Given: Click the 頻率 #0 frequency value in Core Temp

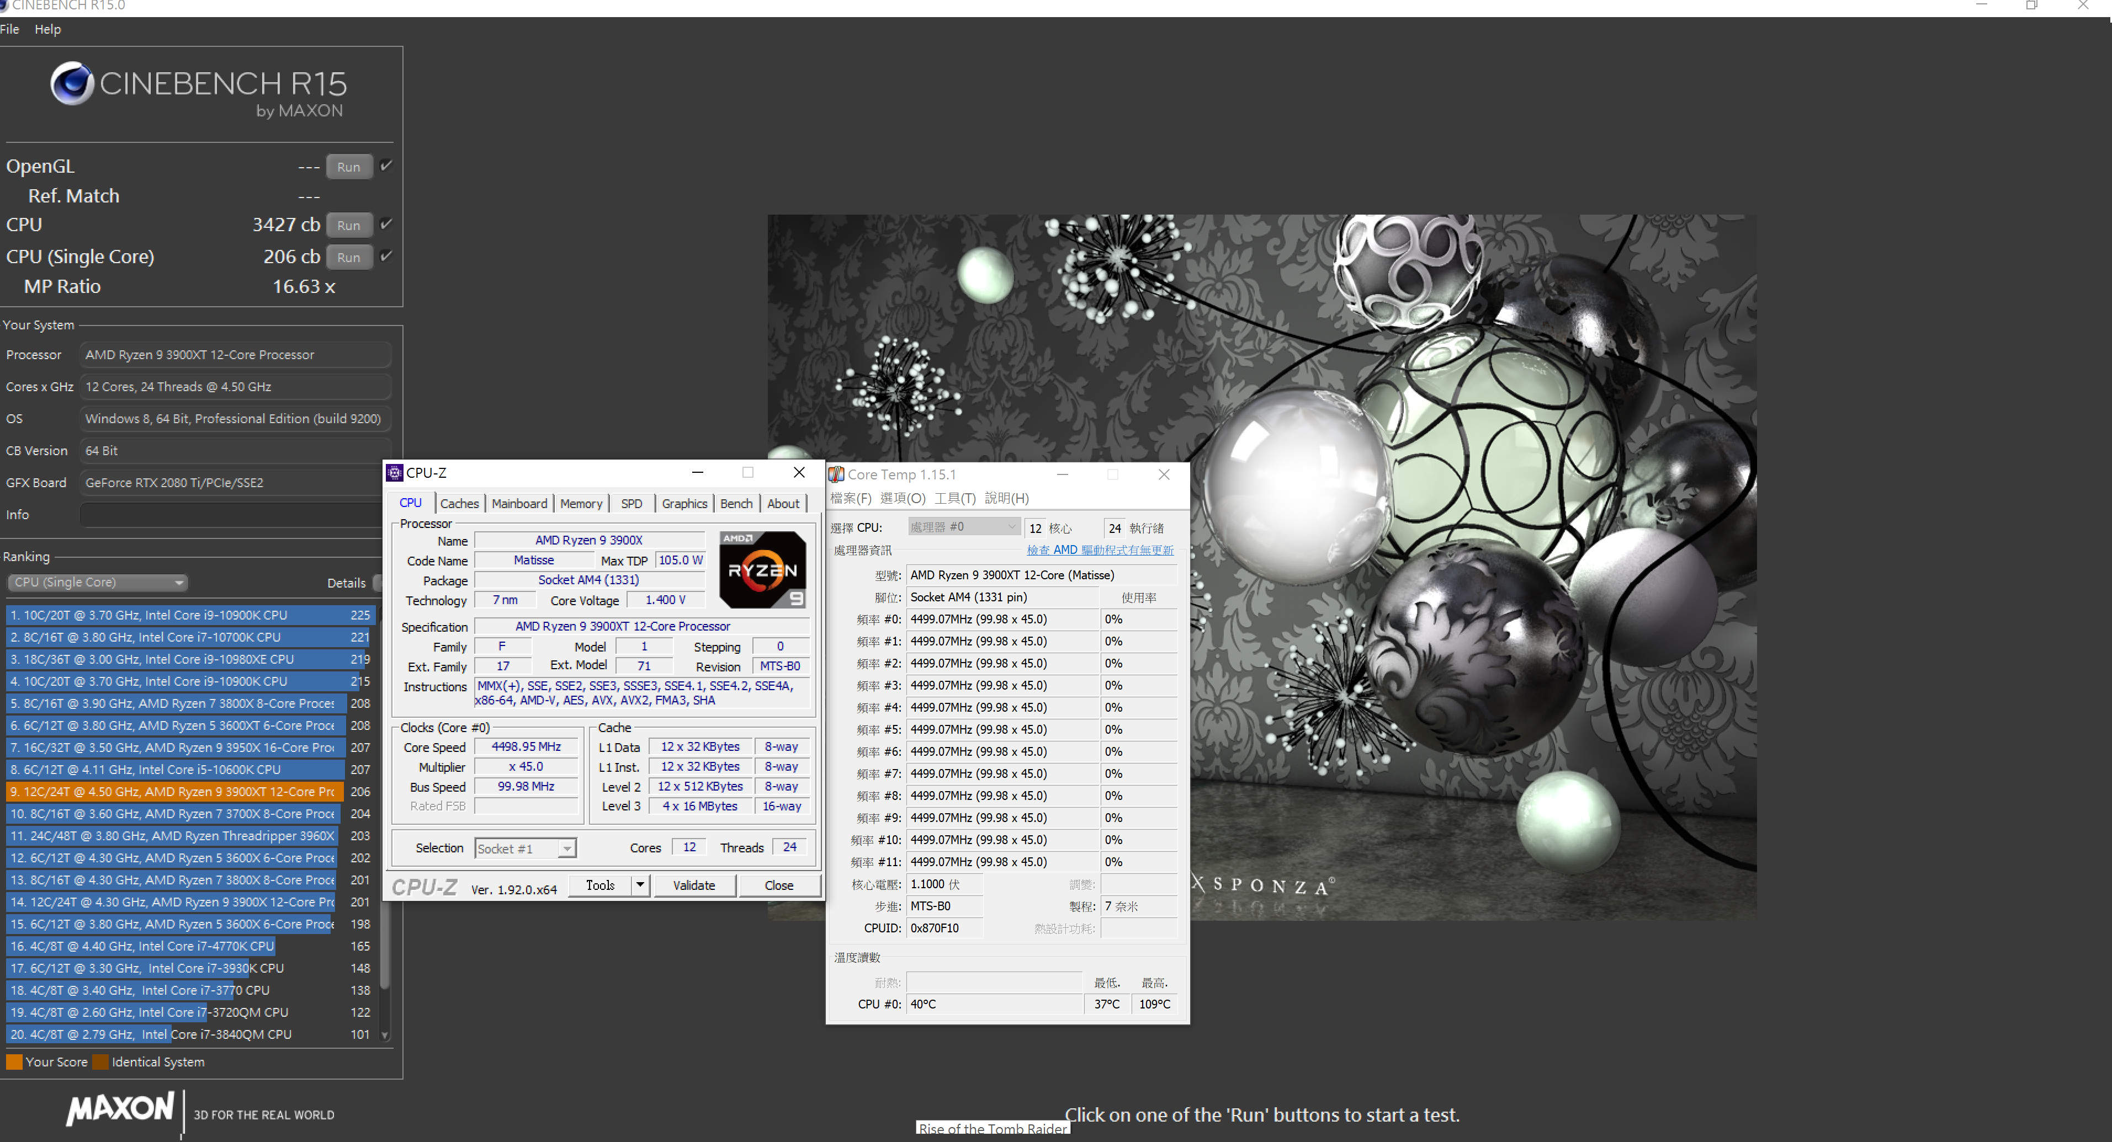Looking at the screenshot, I should pos(1002,620).
